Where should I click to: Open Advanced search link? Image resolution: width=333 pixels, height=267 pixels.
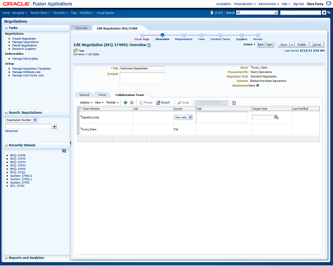click(x=11, y=131)
